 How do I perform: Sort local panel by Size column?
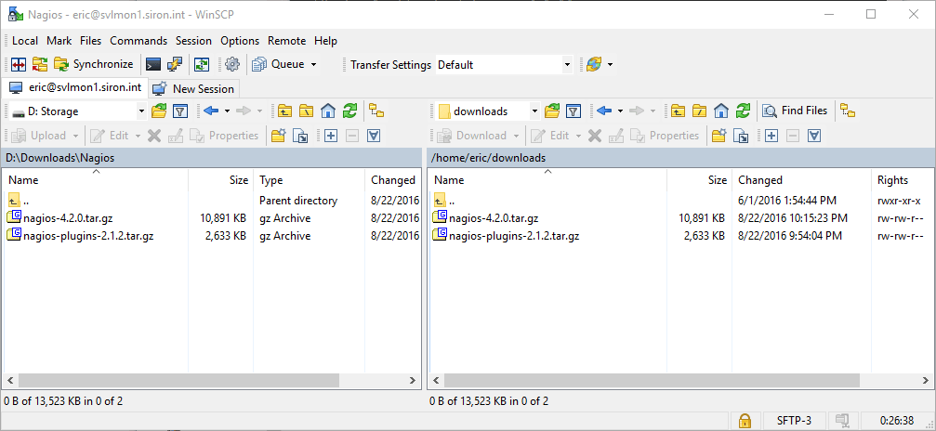pos(221,179)
